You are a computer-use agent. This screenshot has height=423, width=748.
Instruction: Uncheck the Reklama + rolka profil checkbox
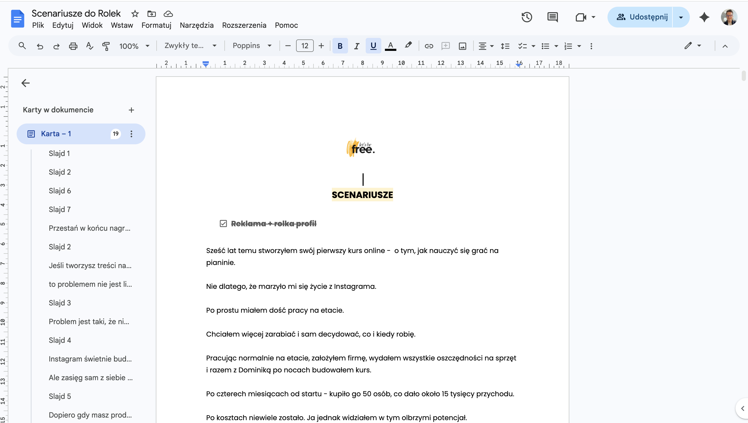223,223
